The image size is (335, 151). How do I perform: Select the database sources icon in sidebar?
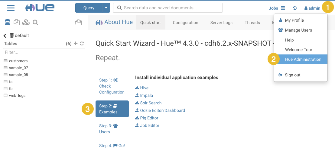(x=8, y=22)
